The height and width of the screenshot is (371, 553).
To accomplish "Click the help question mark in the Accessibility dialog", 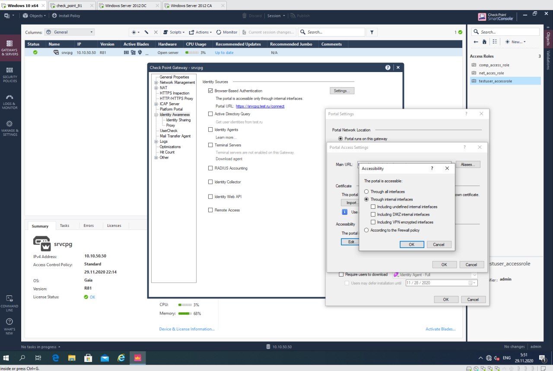I will click(x=432, y=168).
